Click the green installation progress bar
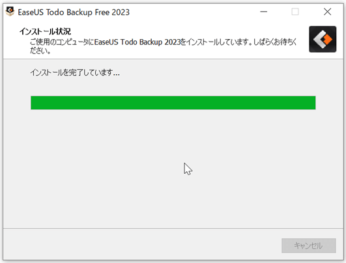The height and width of the screenshot is (263, 346). point(173,103)
